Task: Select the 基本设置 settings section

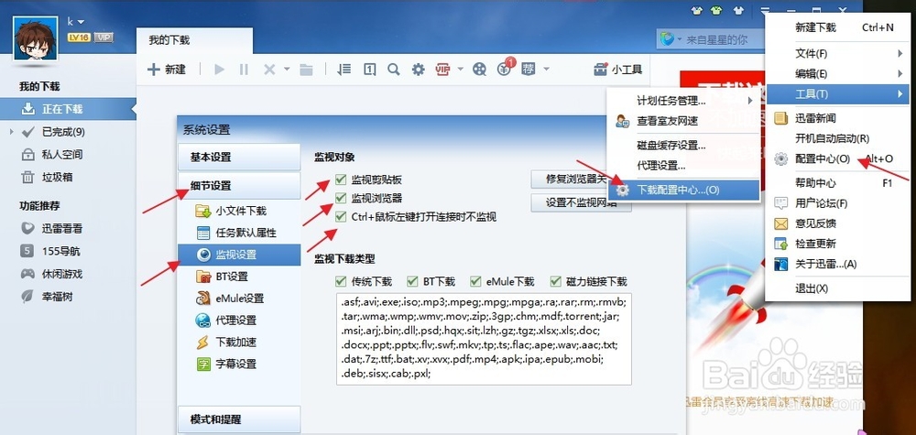Action: (x=239, y=158)
